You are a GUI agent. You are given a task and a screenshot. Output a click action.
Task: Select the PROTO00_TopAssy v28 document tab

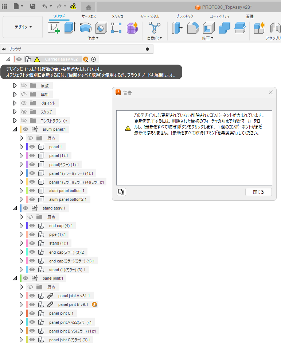(x=223, y=7)
